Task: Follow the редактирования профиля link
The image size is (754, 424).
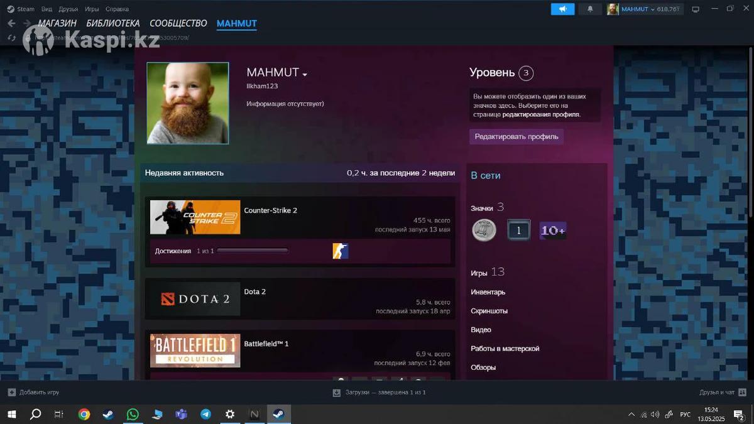Action: pyautogui.click(x=541, y=115)
